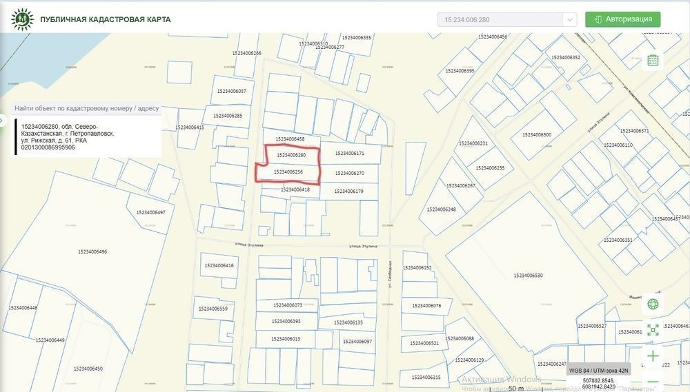The width and height of the screenshot is (690, 392).
Task: Select parcel 15234006073 on the map
Action: 287,305
